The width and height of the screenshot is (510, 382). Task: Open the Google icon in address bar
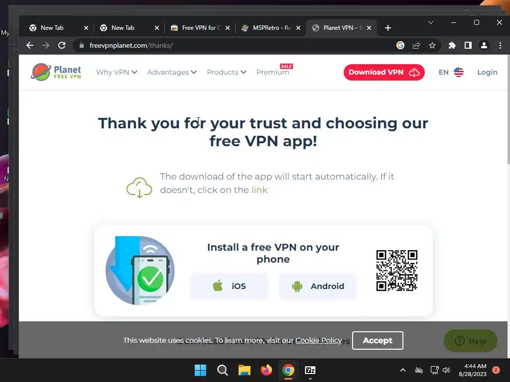coord(400,45)
